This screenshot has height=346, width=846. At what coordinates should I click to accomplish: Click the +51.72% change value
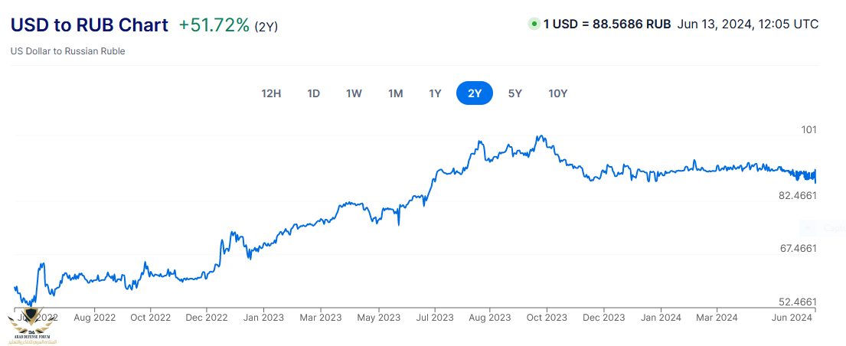214,24
